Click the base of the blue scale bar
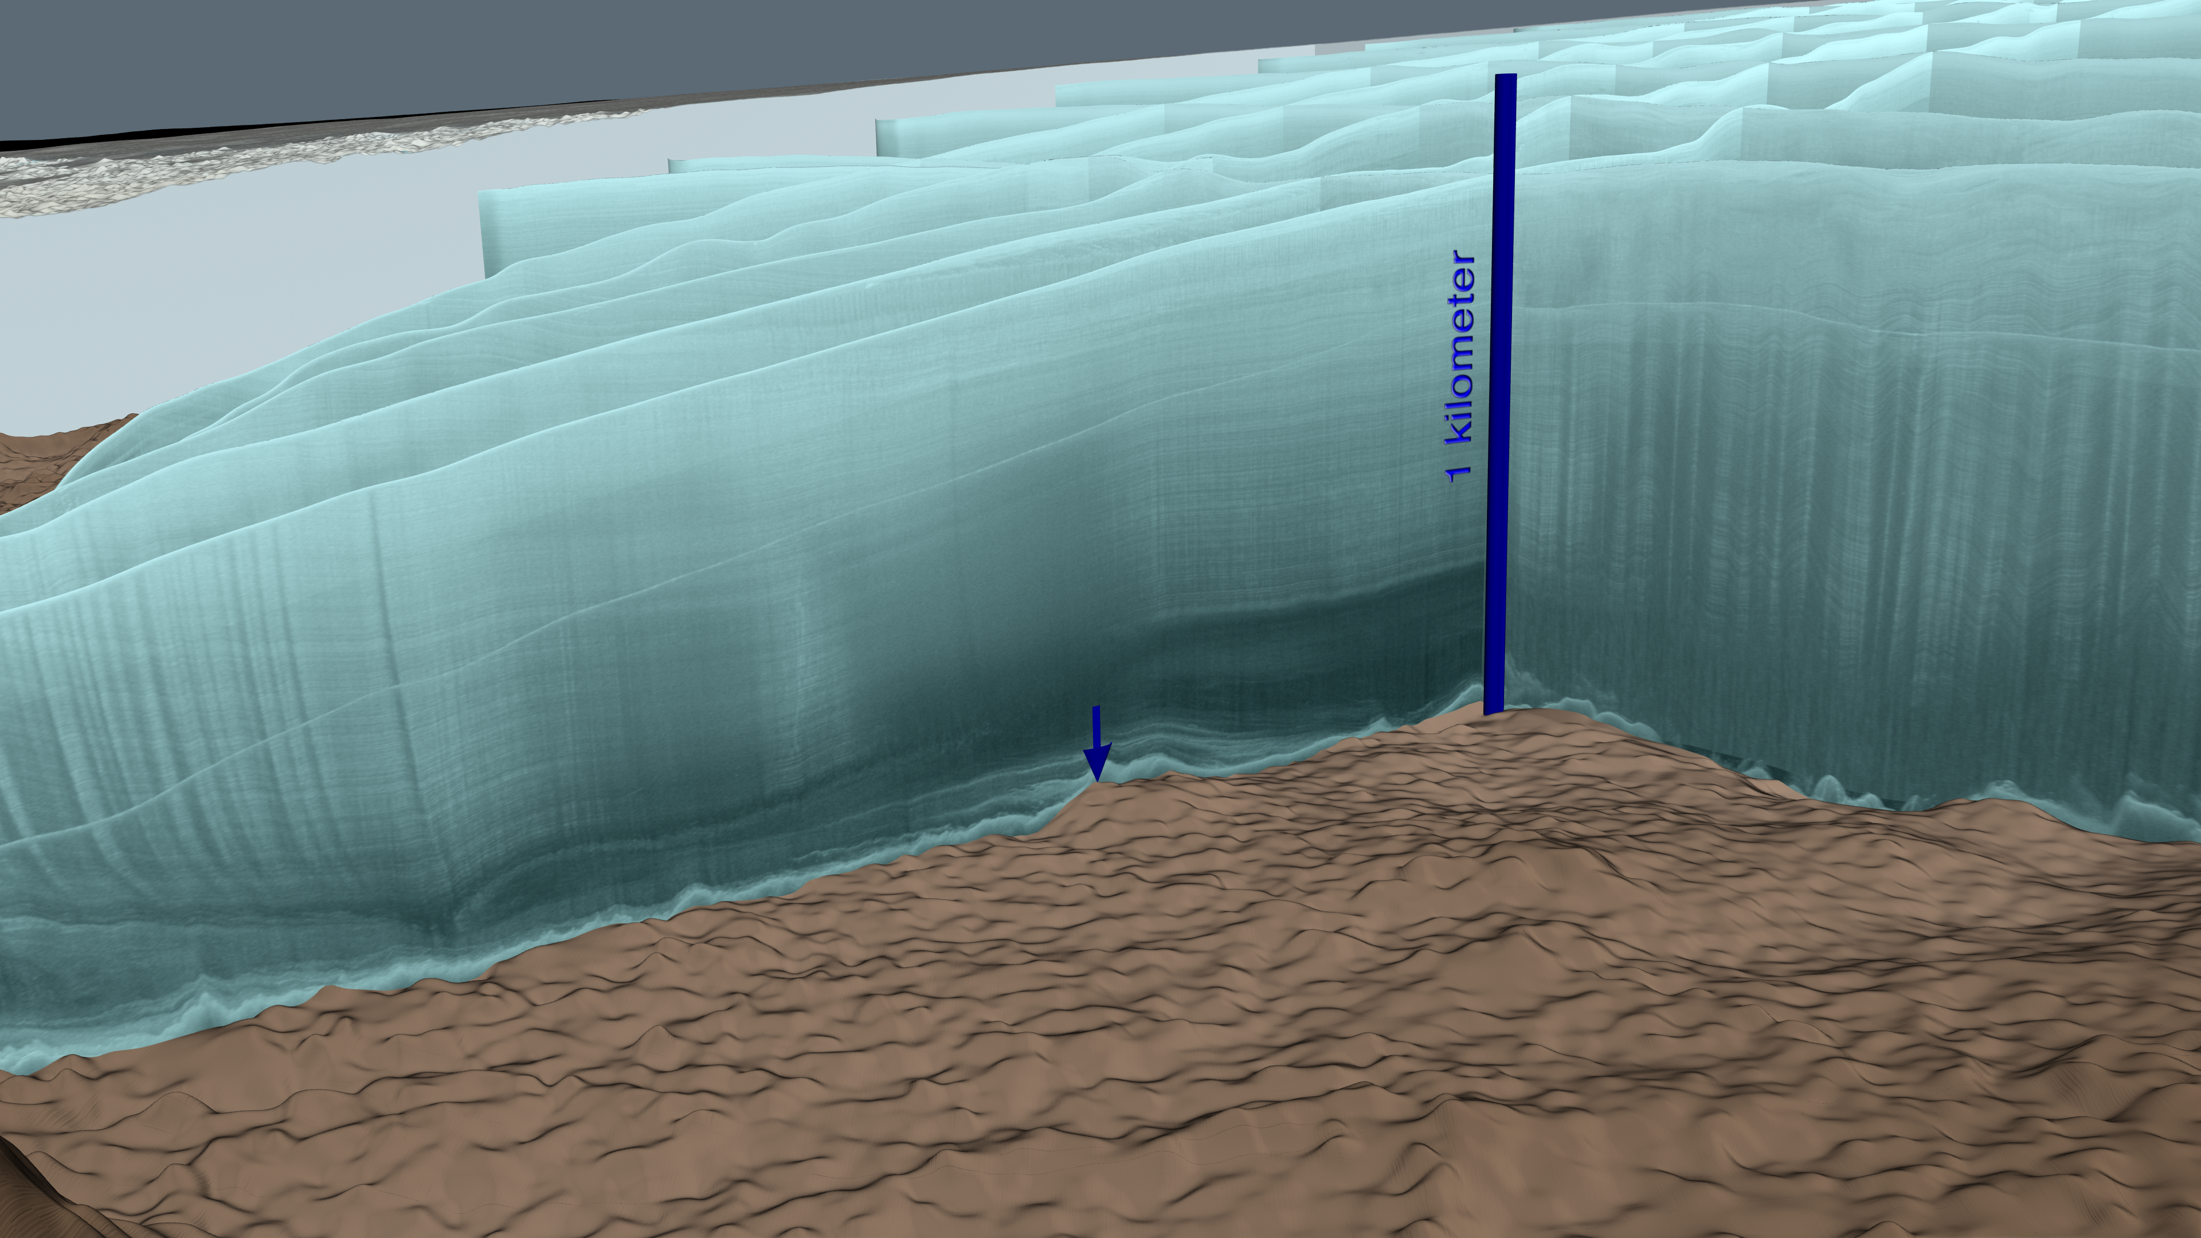2201x1238 pixels. pos(1494,707)
